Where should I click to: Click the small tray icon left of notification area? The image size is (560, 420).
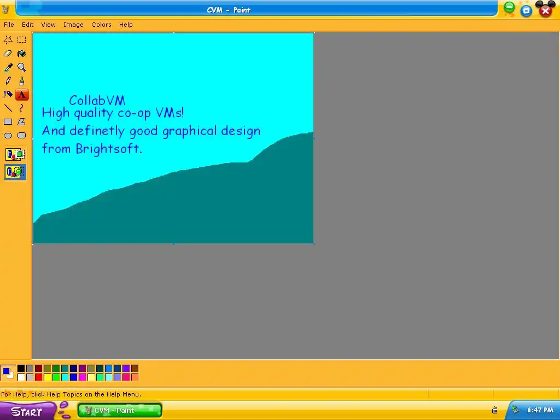tap(494, 410)
